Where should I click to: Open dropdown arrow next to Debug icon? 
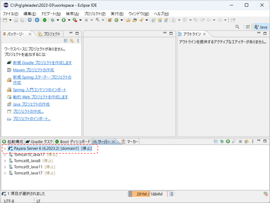tap(58, 20)
